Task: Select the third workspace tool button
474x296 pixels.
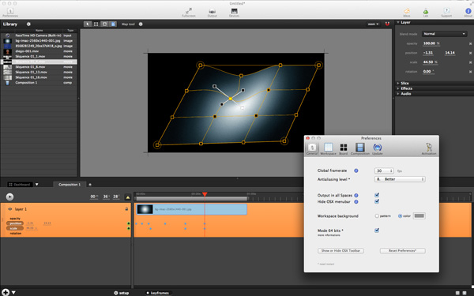Action: tap(104, 24)
